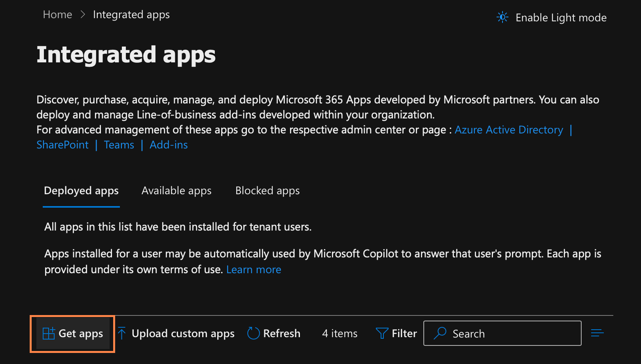This screenshot has width=641, height=364.
Task: Follow the Learn more link
Action: click(254, 270)
